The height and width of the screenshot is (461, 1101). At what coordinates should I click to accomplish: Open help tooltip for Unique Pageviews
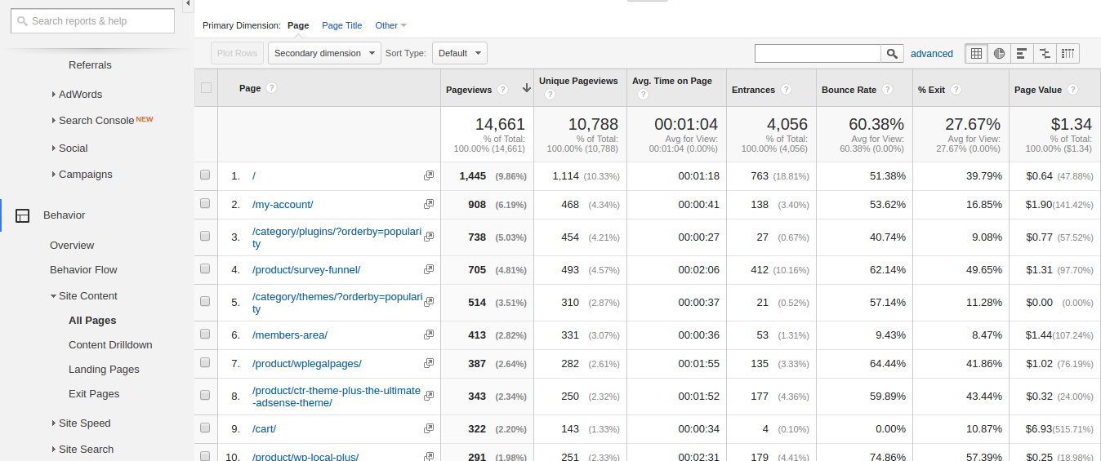click(x=550, y=95)
